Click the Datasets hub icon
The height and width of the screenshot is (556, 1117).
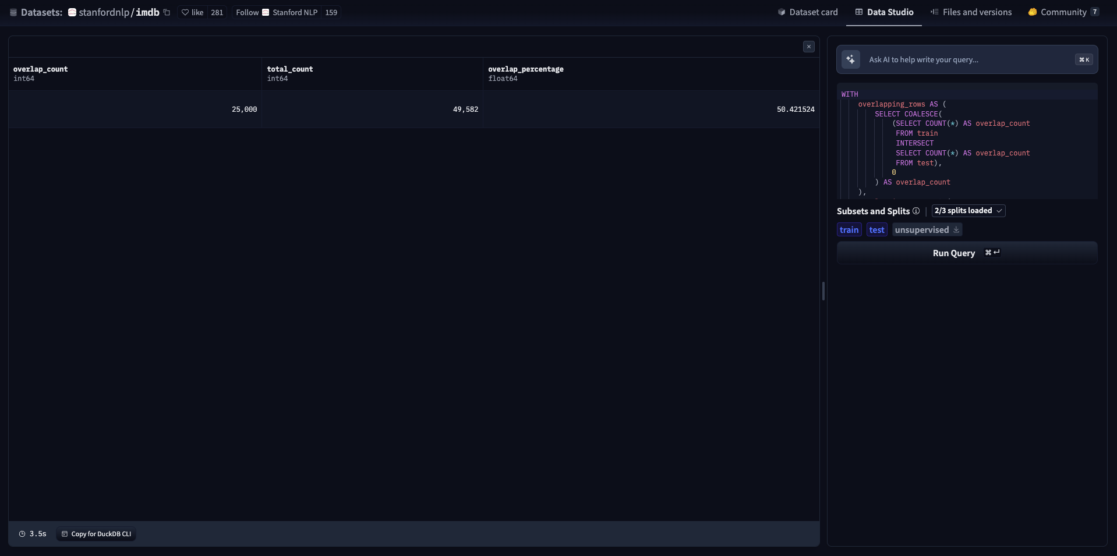point(13,12)
